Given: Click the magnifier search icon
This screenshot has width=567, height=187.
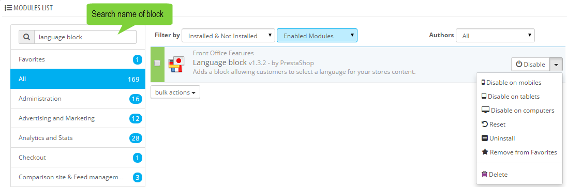Looking at the screenshot, I should 26,37.
